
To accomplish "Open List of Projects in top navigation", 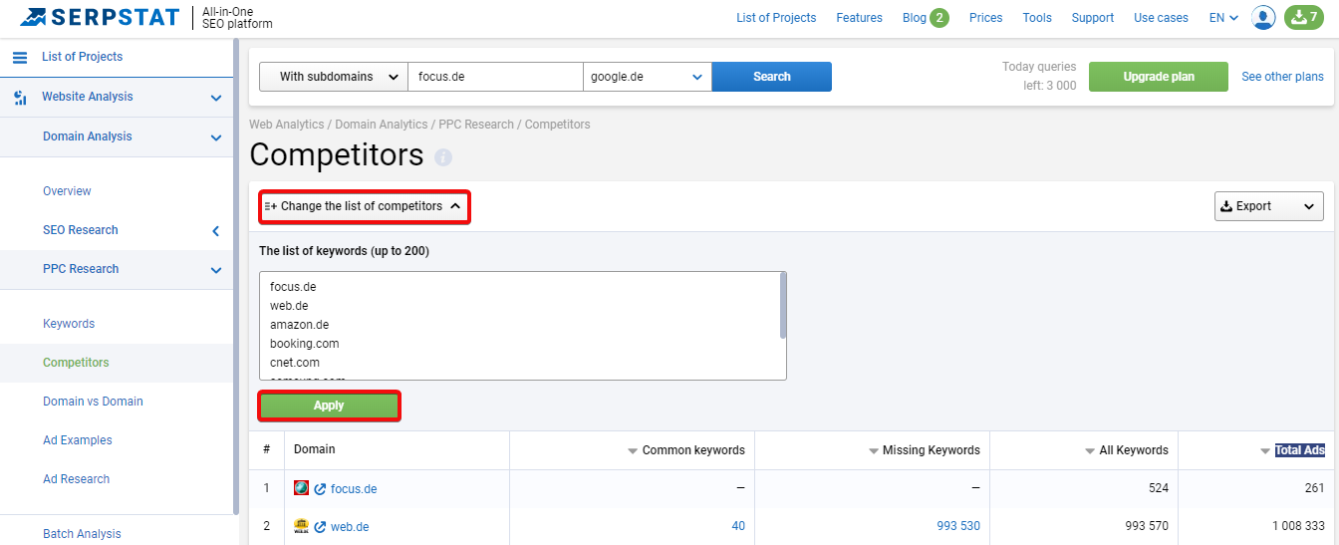I will click(776, 18).
